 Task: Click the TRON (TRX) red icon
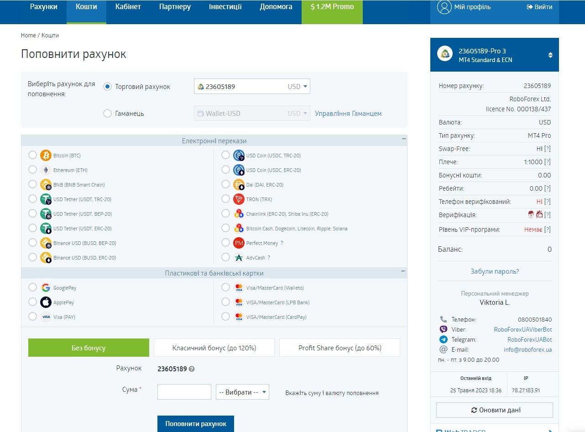239,199
